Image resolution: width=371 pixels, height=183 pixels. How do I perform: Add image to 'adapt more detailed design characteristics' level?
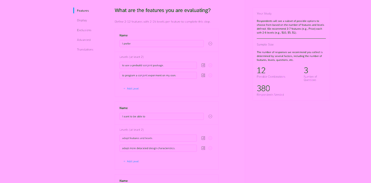203,148
